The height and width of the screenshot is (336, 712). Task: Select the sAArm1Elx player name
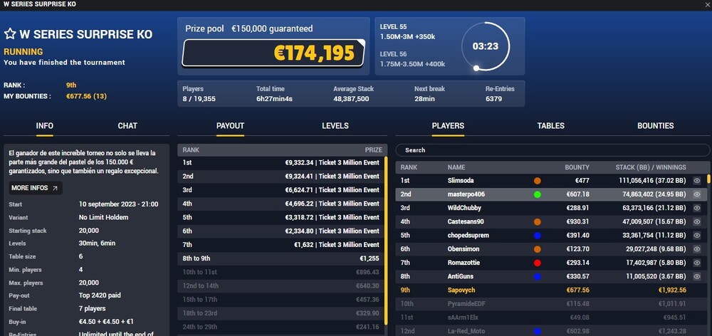[x=462, y=317]
